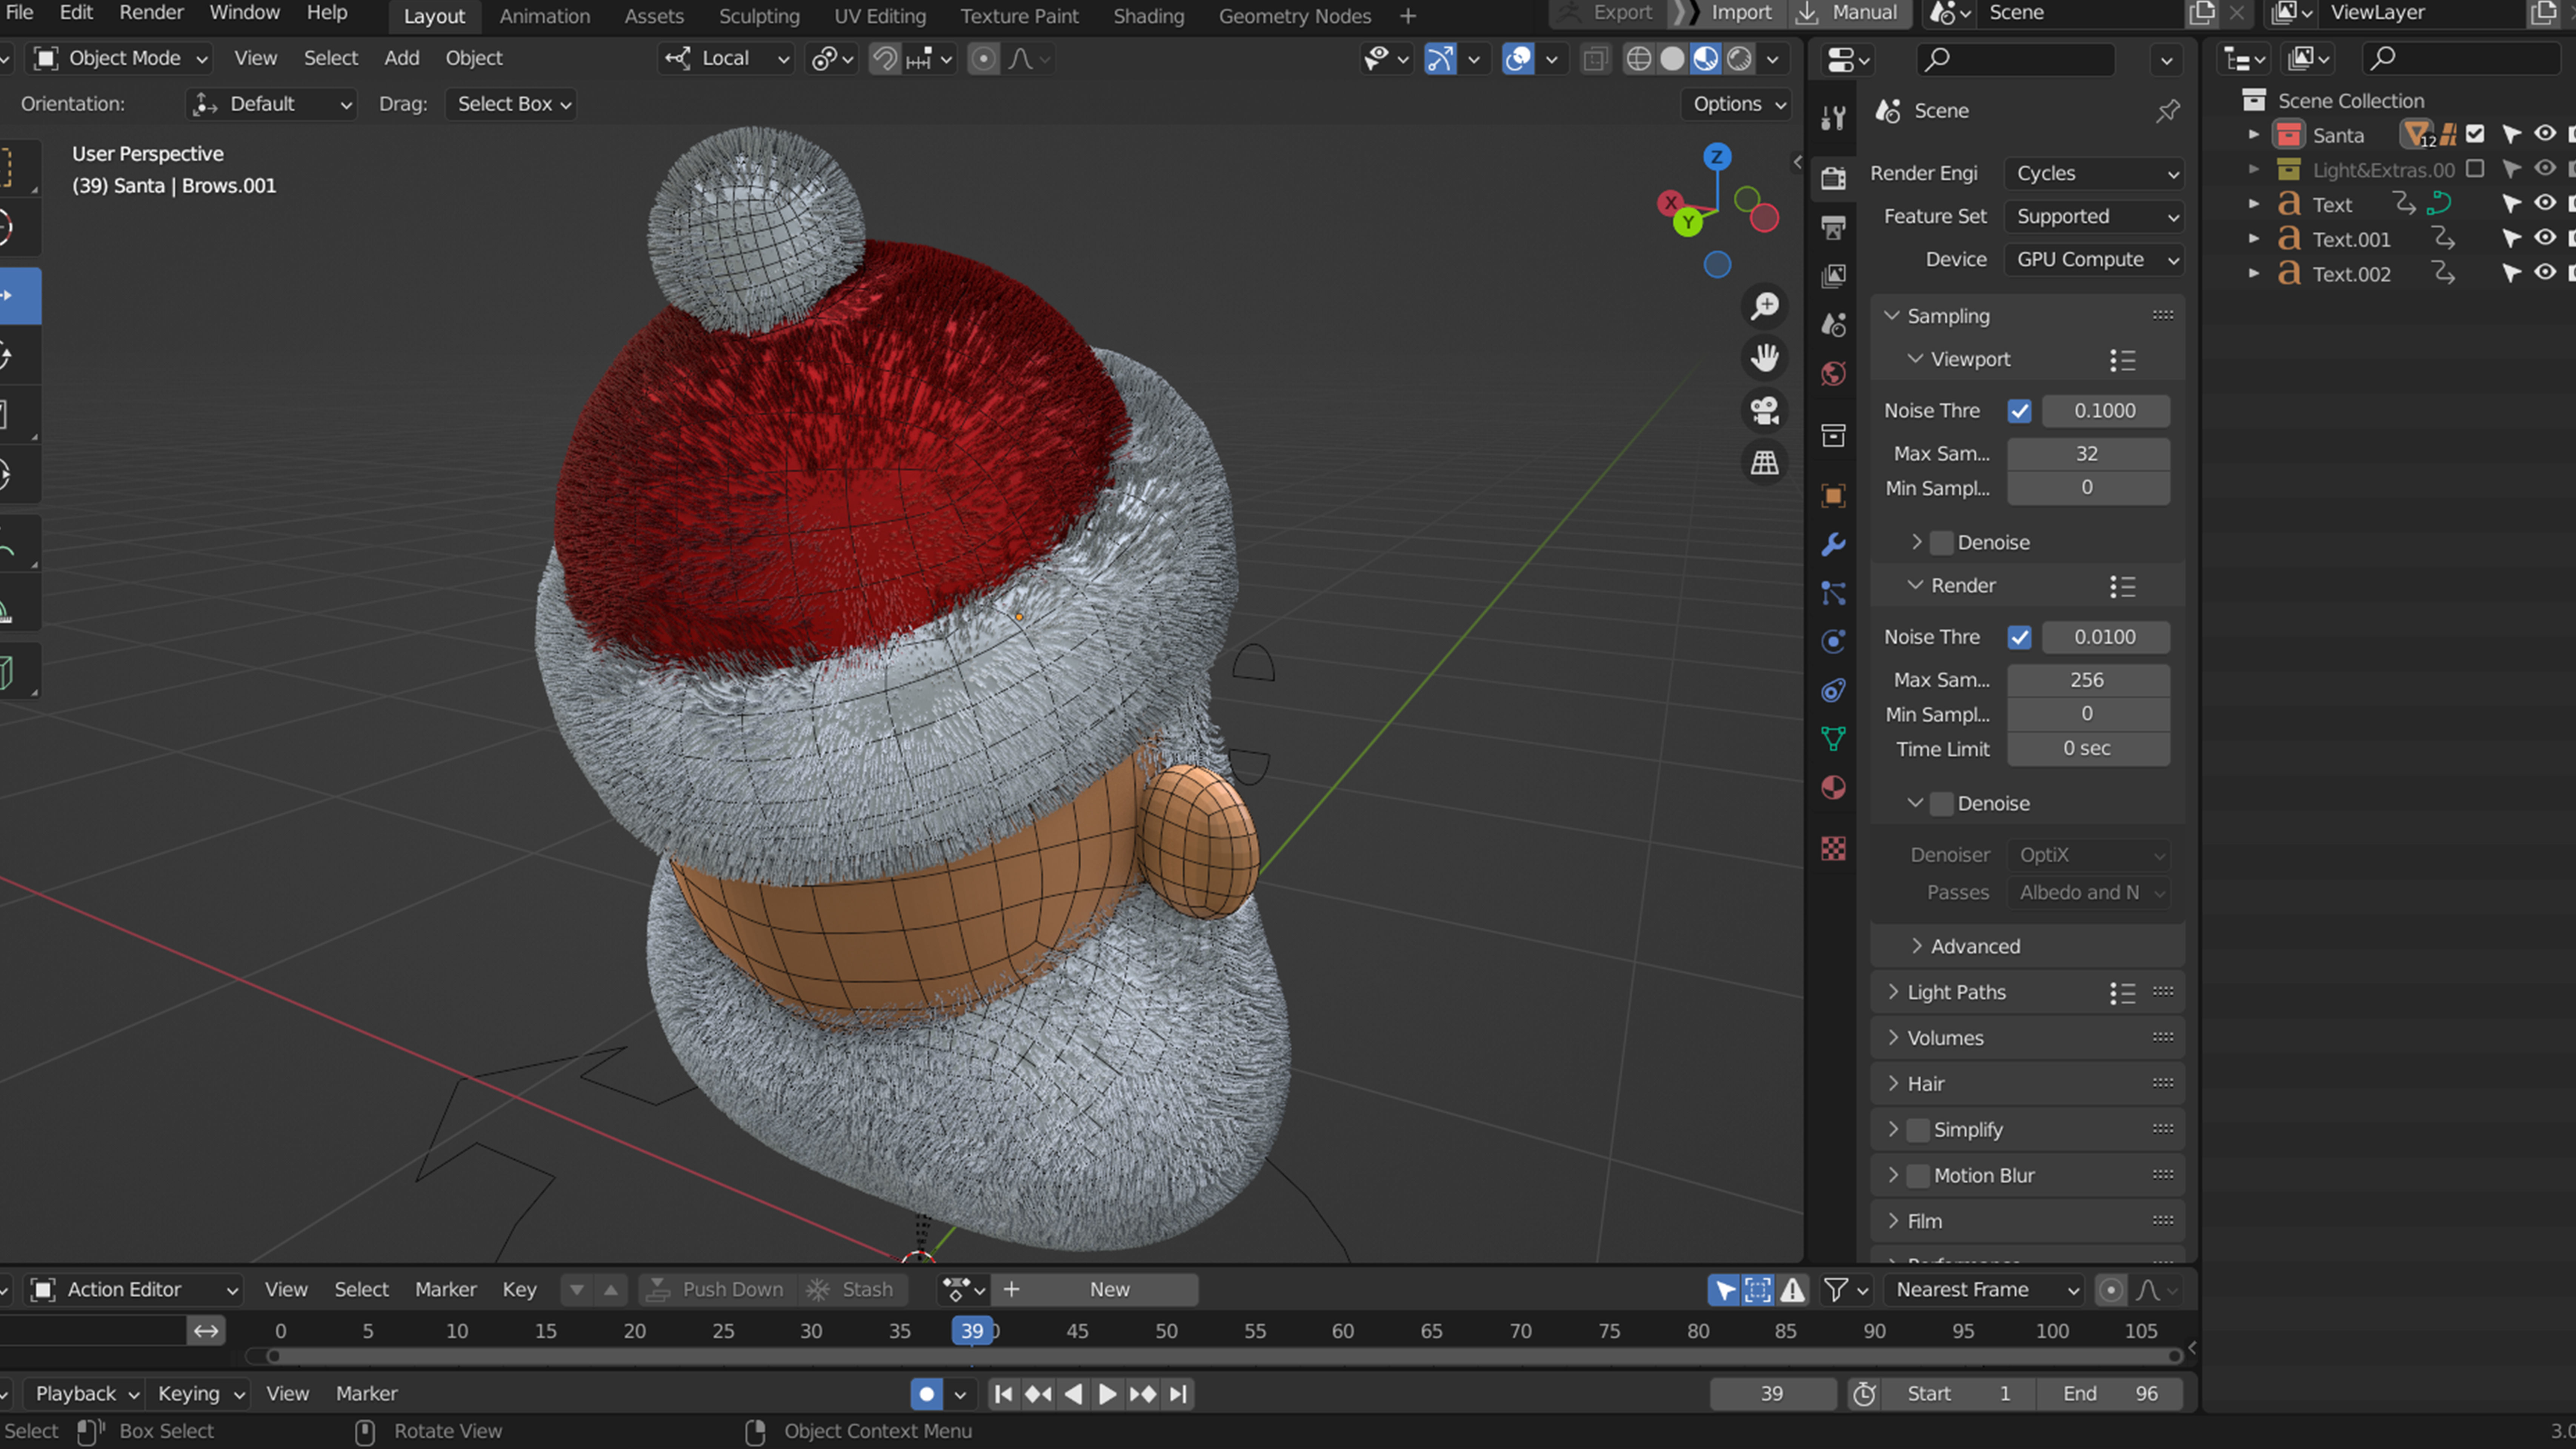Toggle the camera view icon
The height and width of the screenshot is (1449, 2576).
pos(1765,410)
